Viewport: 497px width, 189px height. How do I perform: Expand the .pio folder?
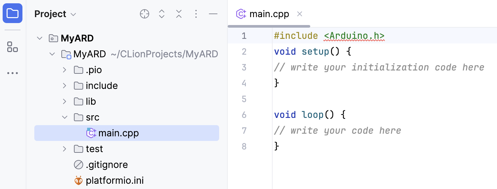click(64, 70)
